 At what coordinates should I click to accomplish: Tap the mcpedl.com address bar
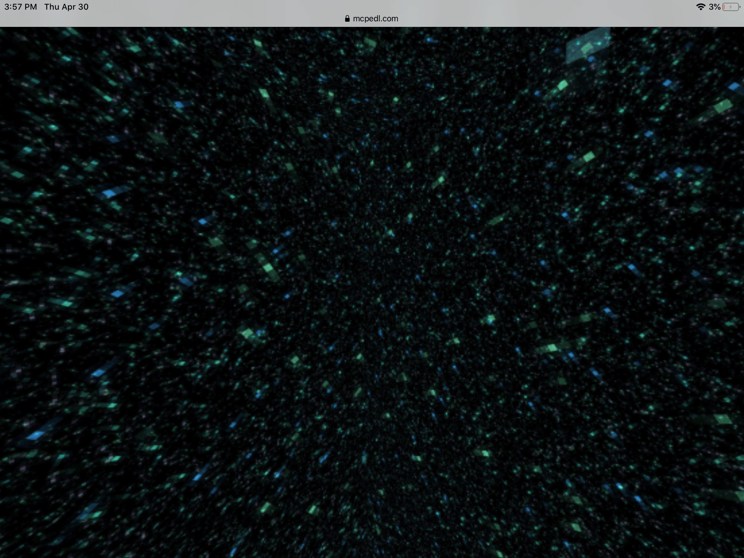tap(372, 19)
